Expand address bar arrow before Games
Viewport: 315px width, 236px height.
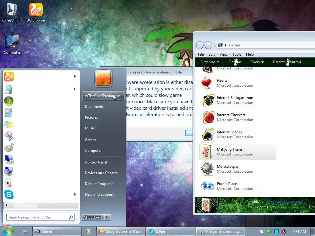(225, 45)
